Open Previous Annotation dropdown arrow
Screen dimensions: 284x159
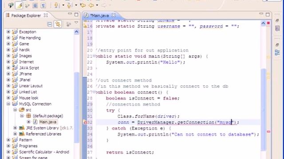76,5
